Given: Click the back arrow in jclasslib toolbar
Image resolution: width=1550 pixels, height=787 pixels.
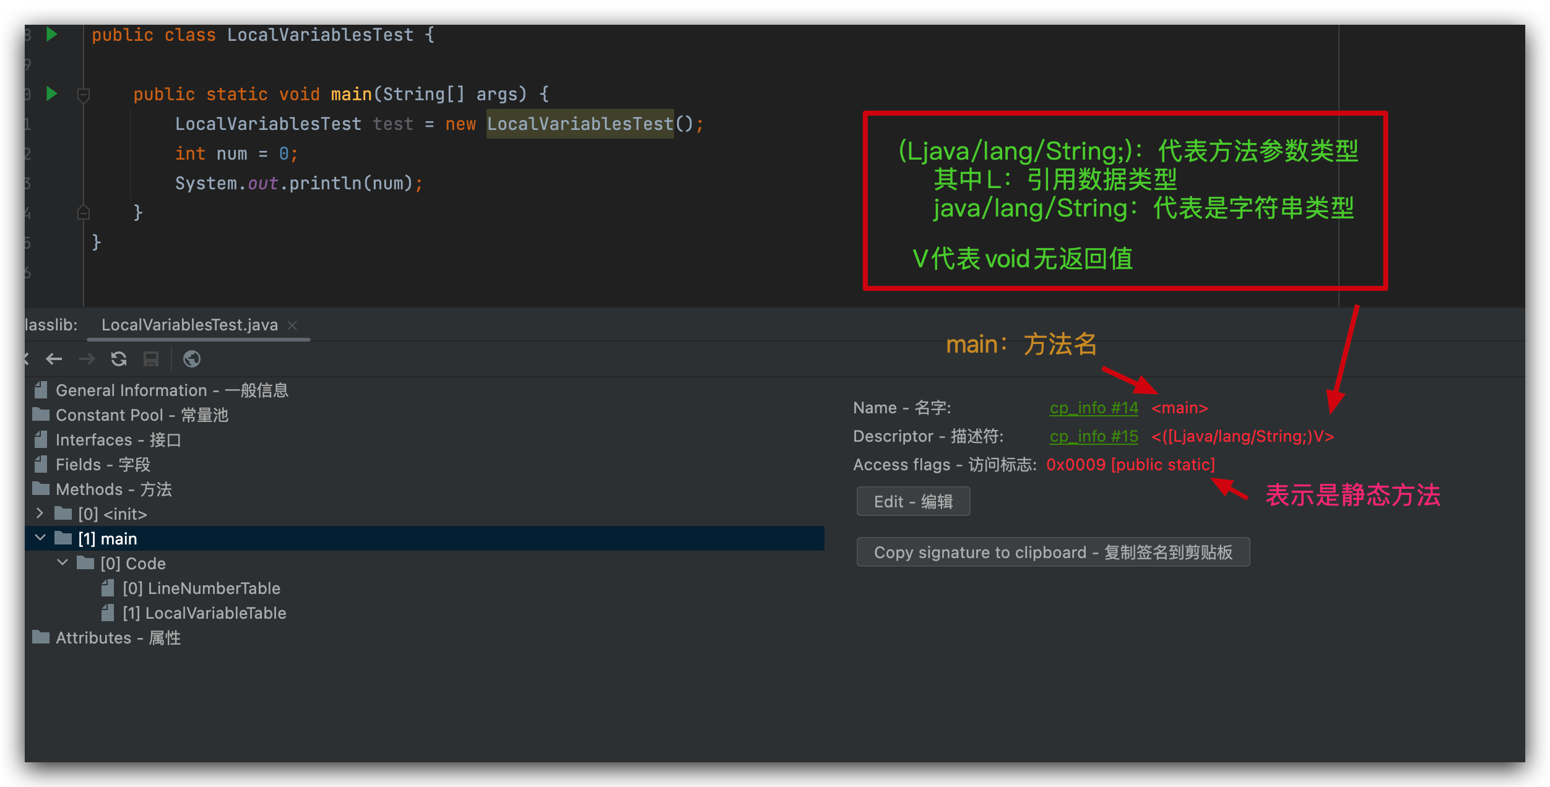Looking at the screenshot, I should pos(54,359).
